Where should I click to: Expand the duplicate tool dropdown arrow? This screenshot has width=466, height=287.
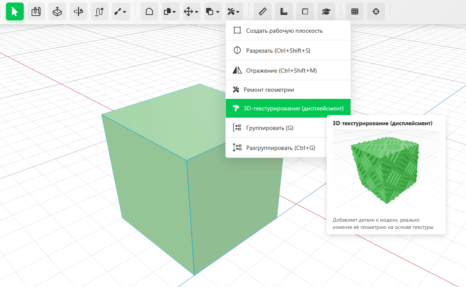tap(174, 12)
